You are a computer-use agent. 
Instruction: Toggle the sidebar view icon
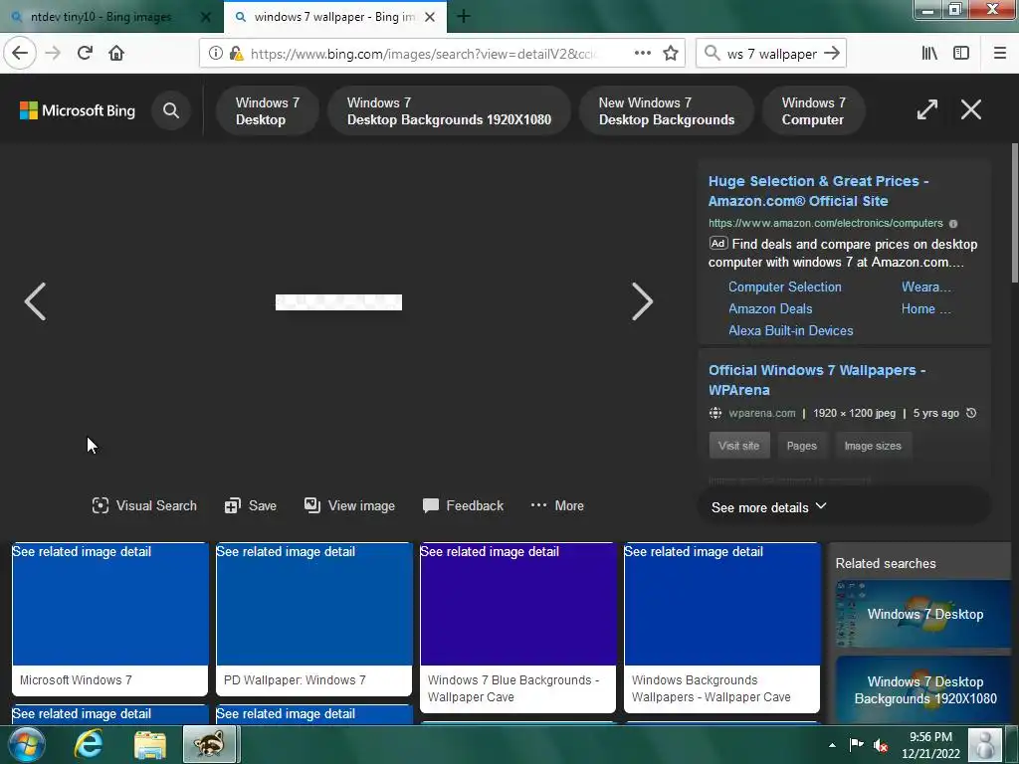(961, 54)
